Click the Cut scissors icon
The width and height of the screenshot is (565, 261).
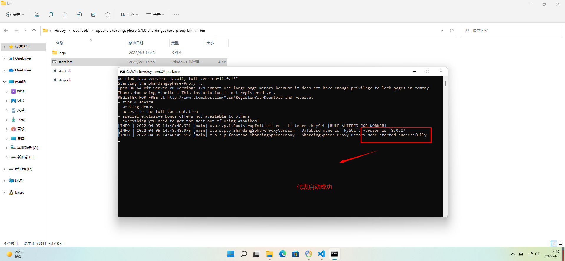37,15
